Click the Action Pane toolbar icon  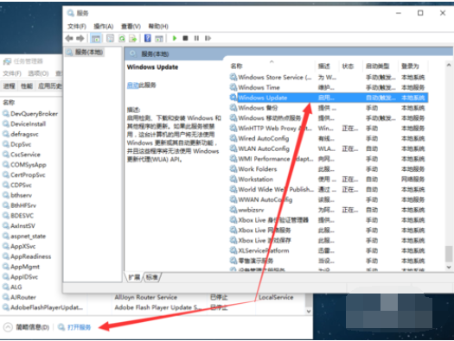[x=159, y=38]
